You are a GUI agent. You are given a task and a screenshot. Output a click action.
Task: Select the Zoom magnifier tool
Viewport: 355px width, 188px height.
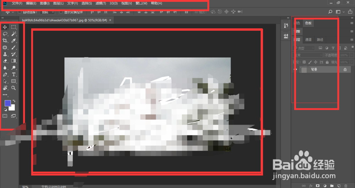tap(13, 88)
